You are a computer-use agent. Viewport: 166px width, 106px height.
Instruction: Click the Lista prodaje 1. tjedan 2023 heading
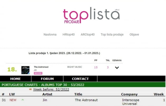[x=64, y=53]
